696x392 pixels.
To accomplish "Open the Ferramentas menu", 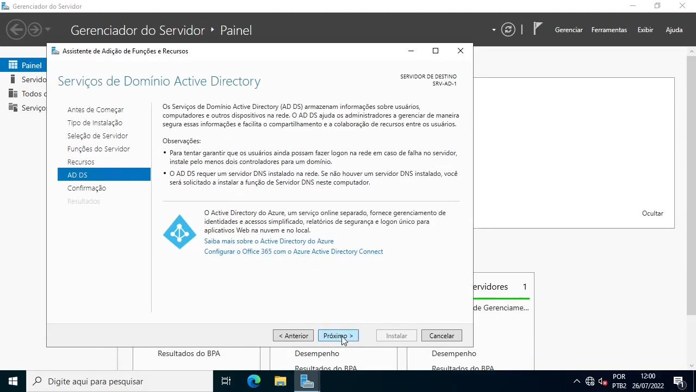I will click(x=609, y=30).
